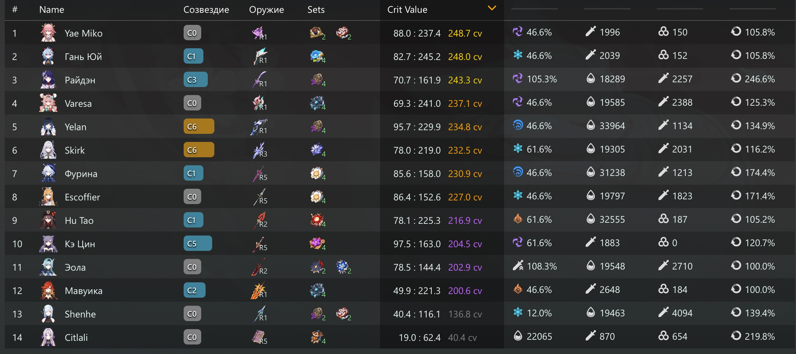Click the Sets column header

tap(316, 10)
